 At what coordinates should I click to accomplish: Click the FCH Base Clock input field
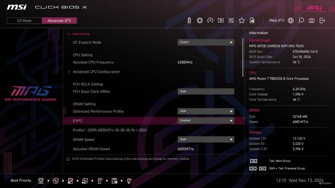pos(206,91)
